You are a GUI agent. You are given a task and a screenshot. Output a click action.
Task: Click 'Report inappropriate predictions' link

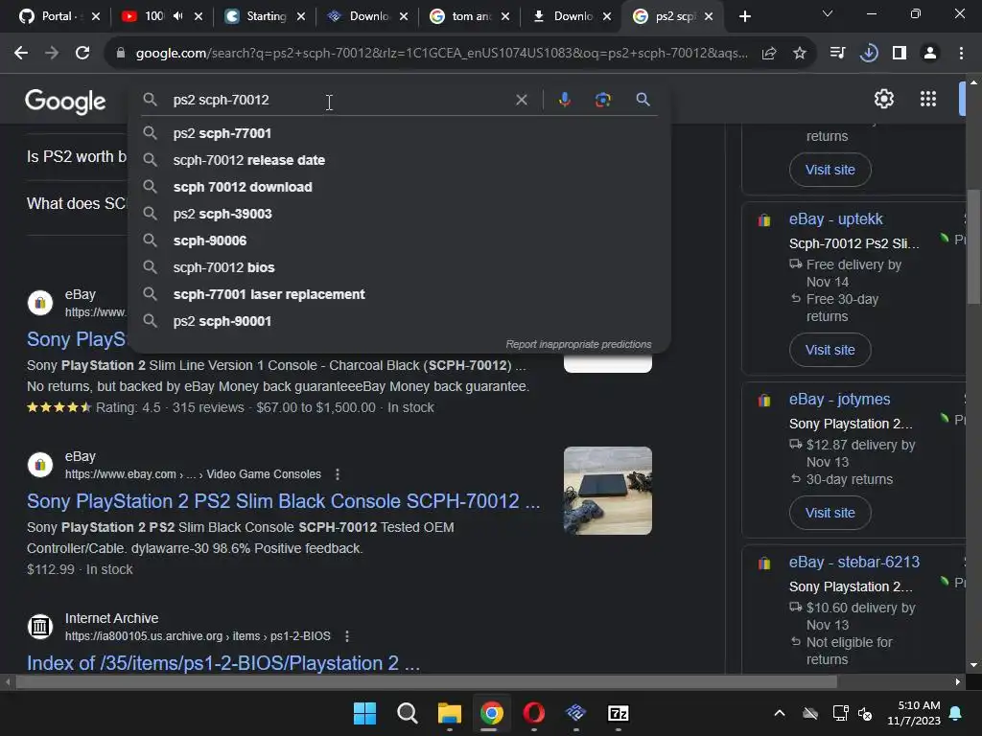pos(578,344)
